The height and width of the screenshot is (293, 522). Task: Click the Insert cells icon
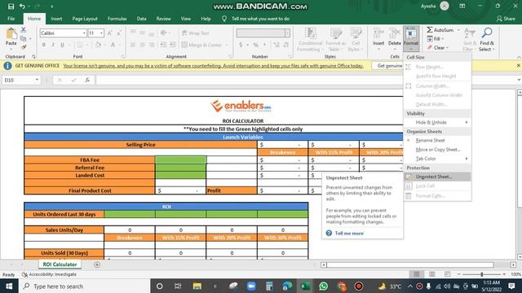[378, 33]
